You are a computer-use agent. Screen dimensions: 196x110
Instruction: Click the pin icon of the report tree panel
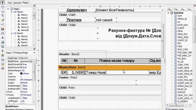click(x=35, y=6)
